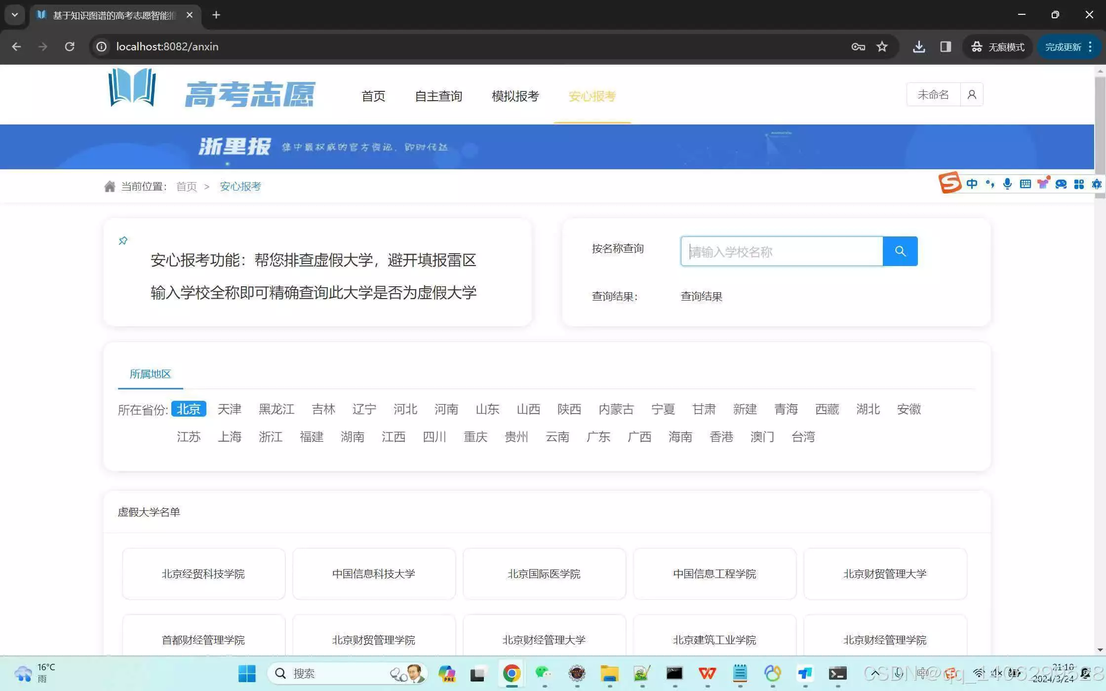Activate Sogou voice input microphone
Screen dimensions: 1106x691
(x=1007, y=184)
